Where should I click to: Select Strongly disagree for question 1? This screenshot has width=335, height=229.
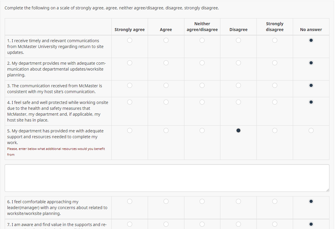click(275, 40)
